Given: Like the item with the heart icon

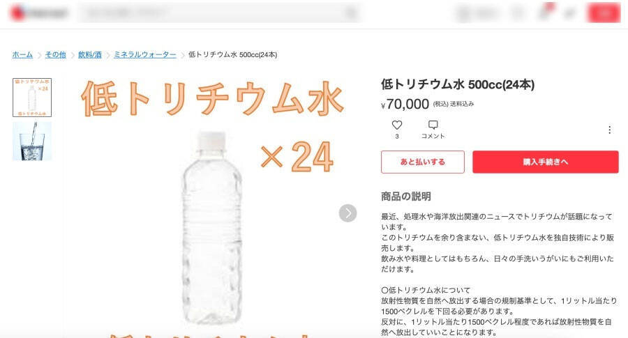Looking at the screenshot, I should (397, 125).
